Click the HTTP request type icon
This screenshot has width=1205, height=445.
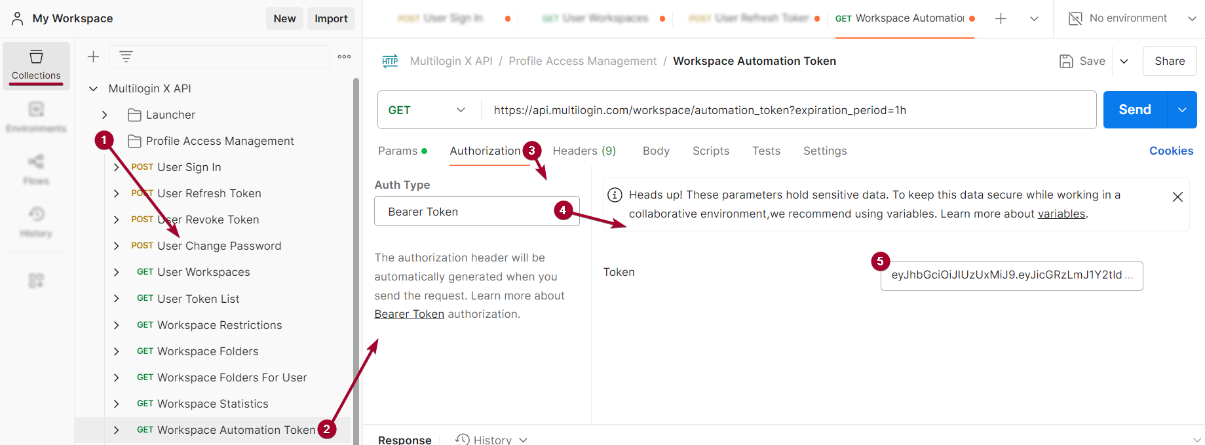tap(390, 61)
